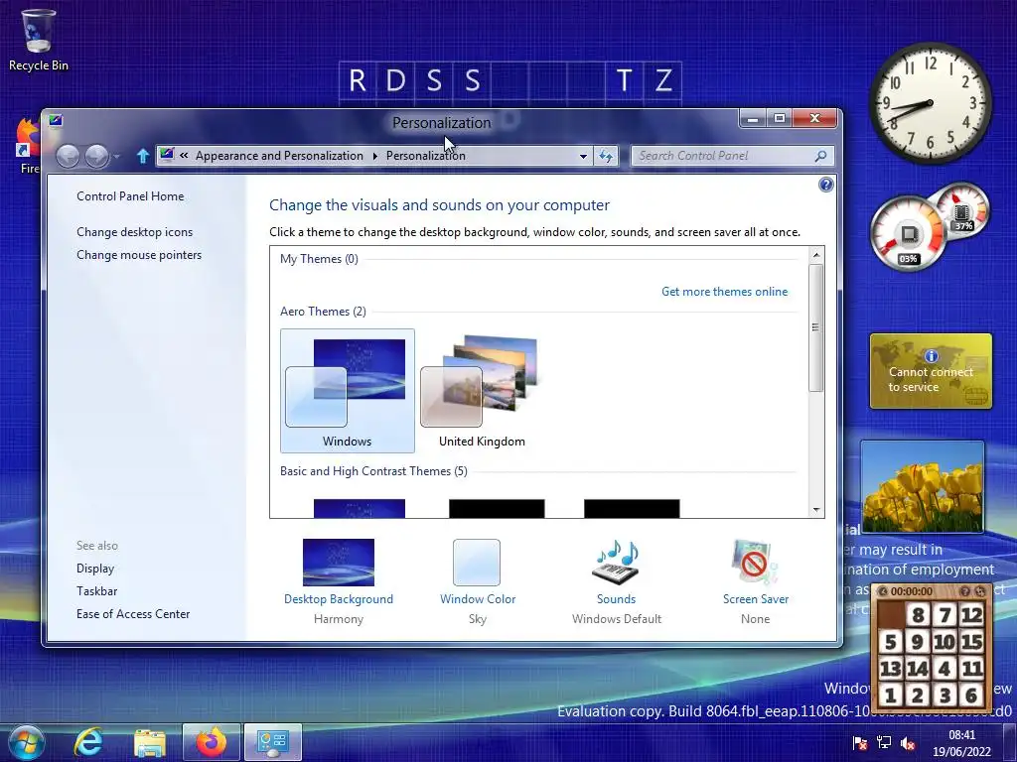1017x762 pixels.
Task: Open the recent pages dropdown beside Forward
Action: (x=117, y=157)
